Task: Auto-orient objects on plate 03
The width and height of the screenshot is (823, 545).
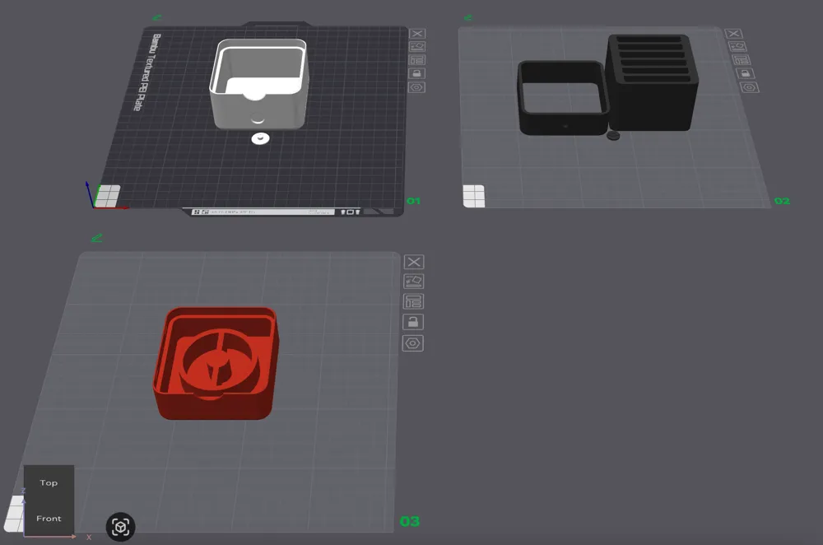Action: click(x=414, y=282)
